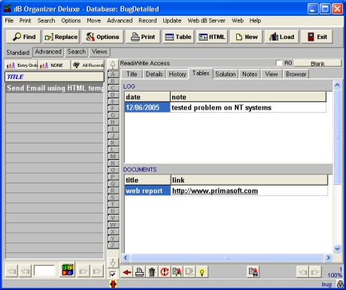The image size is (346, 290).
Task: Jump to letter A in alphabet index
Action: pos(113,74)
